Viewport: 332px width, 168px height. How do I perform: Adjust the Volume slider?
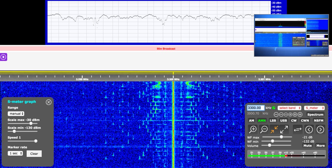(277, 145)
